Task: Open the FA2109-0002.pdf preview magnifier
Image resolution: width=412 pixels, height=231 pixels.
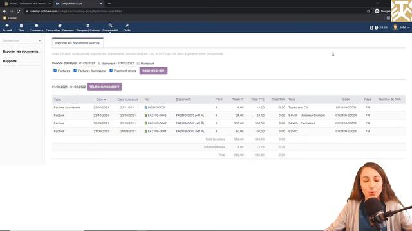Action: pyautogui.click(x=203, y=123)
